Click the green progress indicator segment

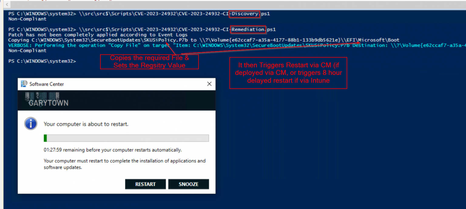(46, 138)
